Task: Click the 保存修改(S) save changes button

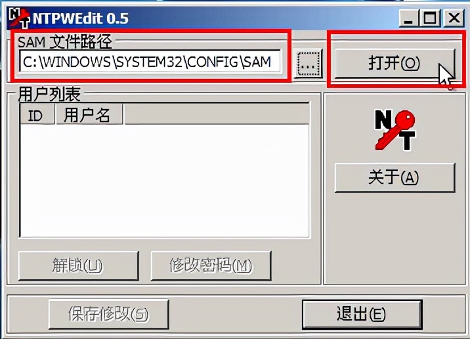Action: click(x=109, y=314)
